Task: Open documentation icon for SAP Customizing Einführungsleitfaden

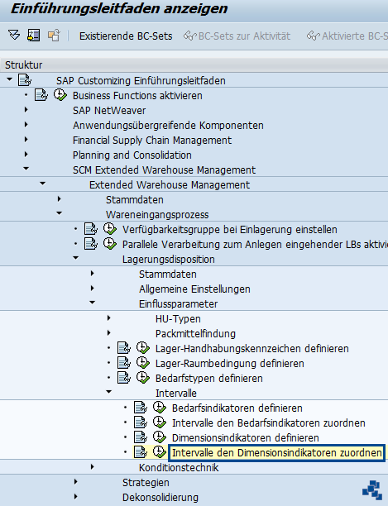Action: point(25,80)
